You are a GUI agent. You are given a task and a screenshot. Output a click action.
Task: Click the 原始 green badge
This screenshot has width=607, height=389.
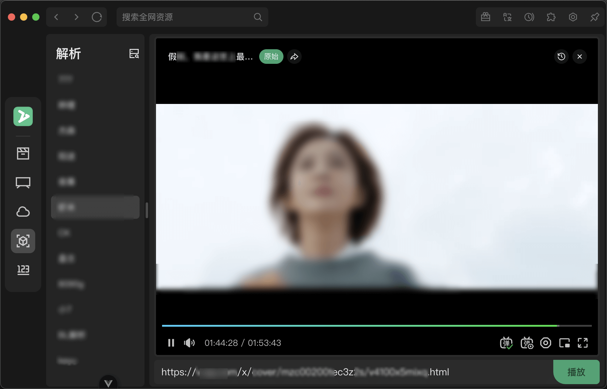coord(271,57)
